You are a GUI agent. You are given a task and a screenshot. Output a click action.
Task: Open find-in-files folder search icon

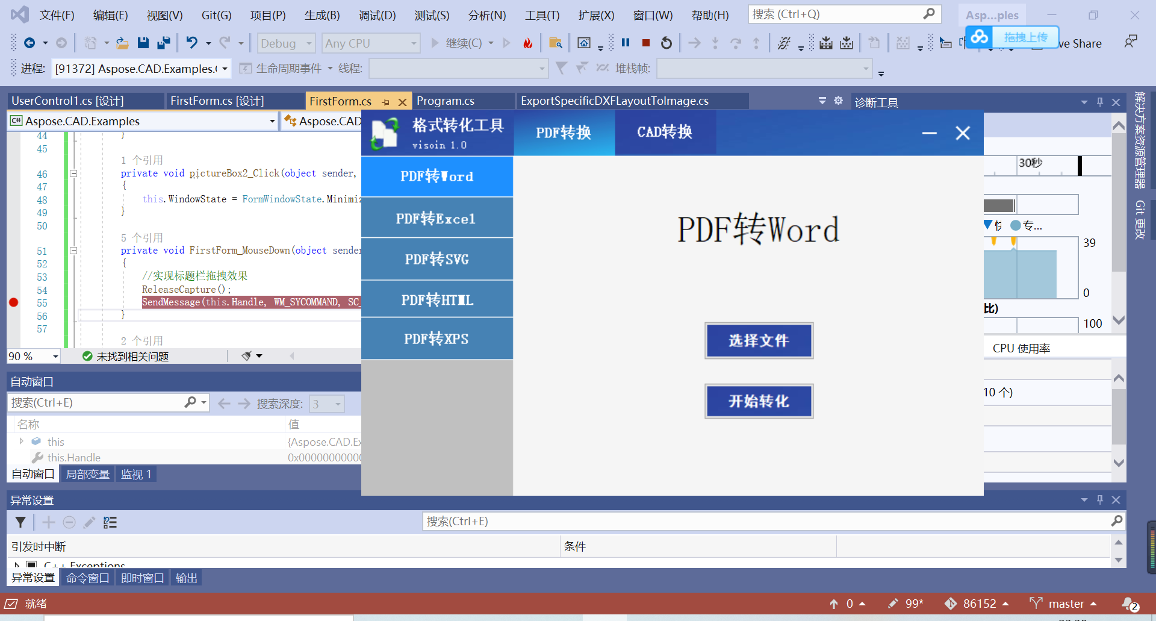(555, 43)
